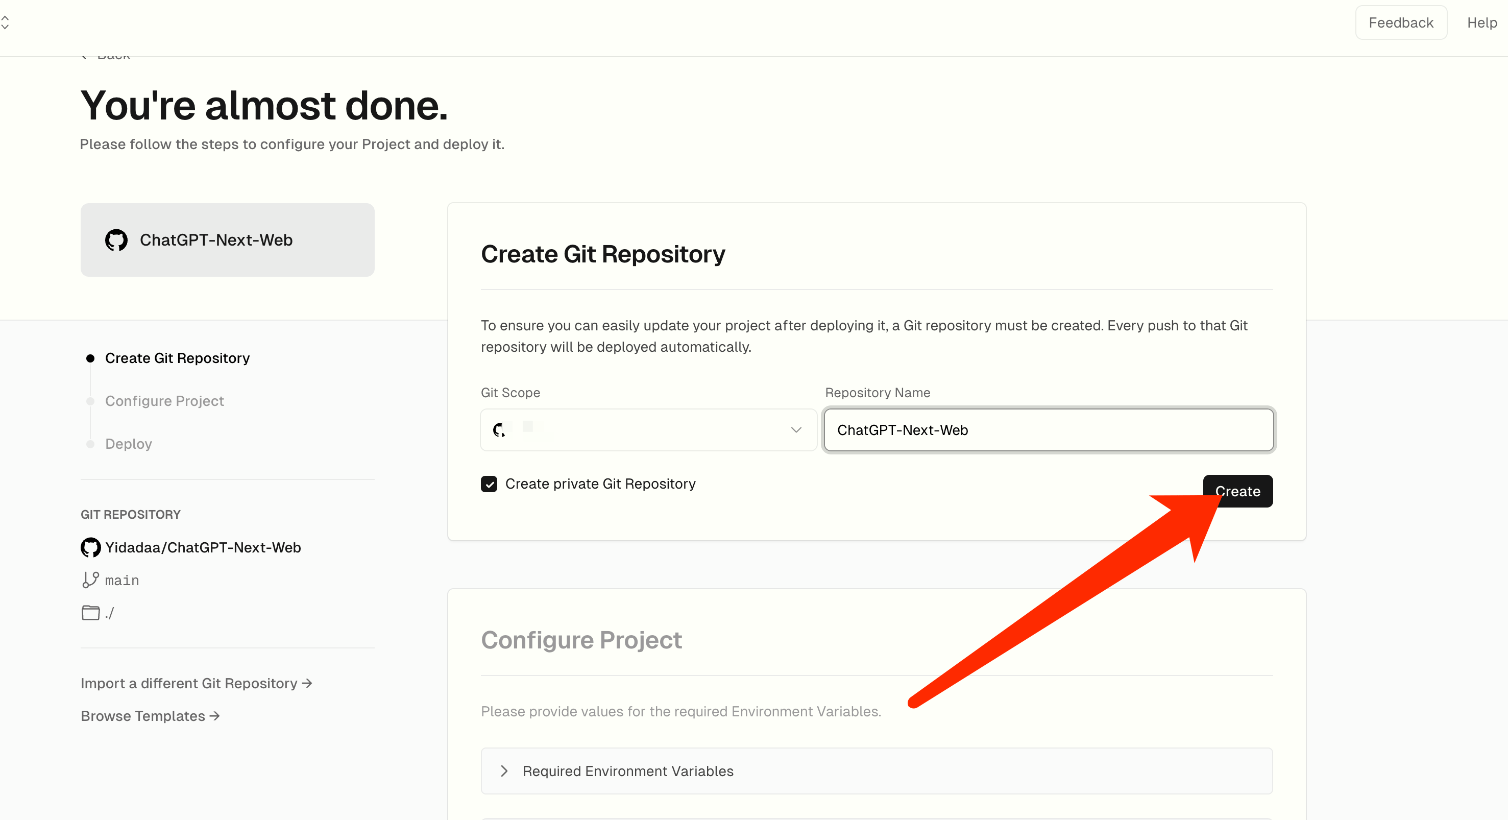The height and width of the screenshot is (820, 1508).
Task: Click the git branch icon next to main
Action: (90, 580)
